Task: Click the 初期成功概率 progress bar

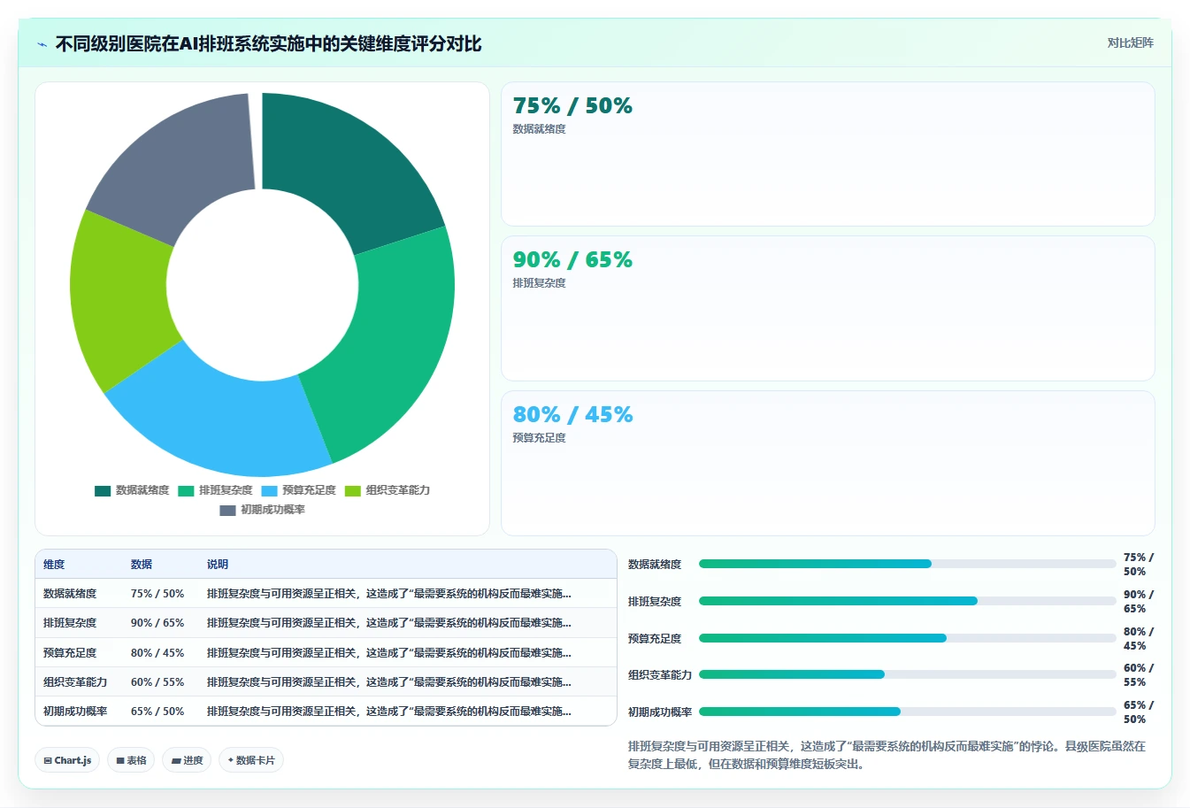Action: pos(907,712)
